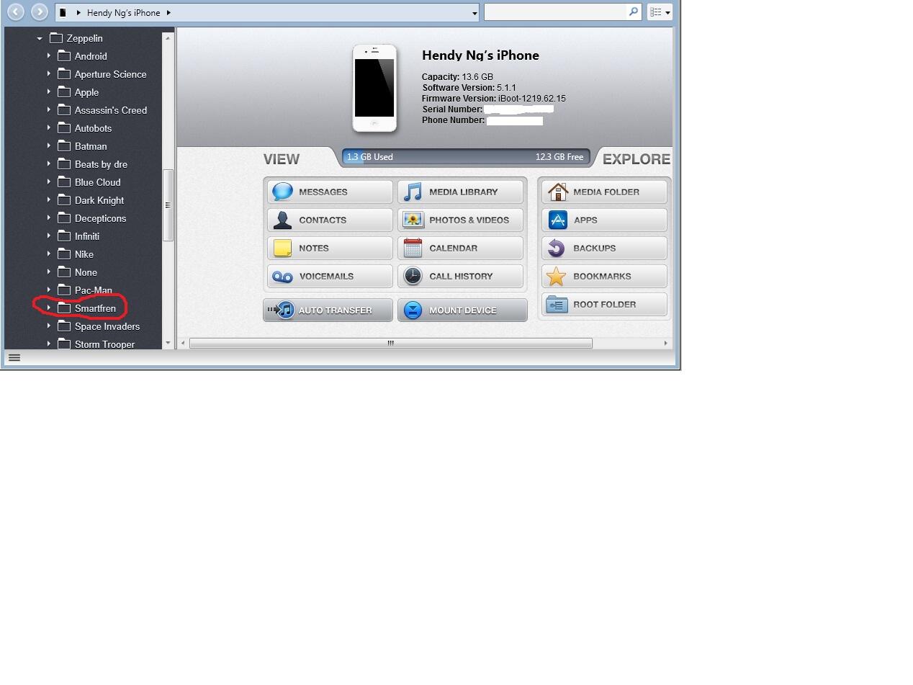Click the Mount Device icon
This screenshot has height=685, width=913.
coord(413,310)
